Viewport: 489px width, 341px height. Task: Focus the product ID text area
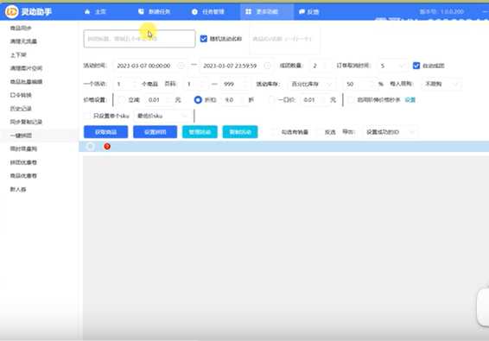(x=284, y=39)
